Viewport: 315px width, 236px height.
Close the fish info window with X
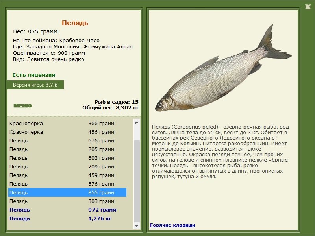point(308,7)
